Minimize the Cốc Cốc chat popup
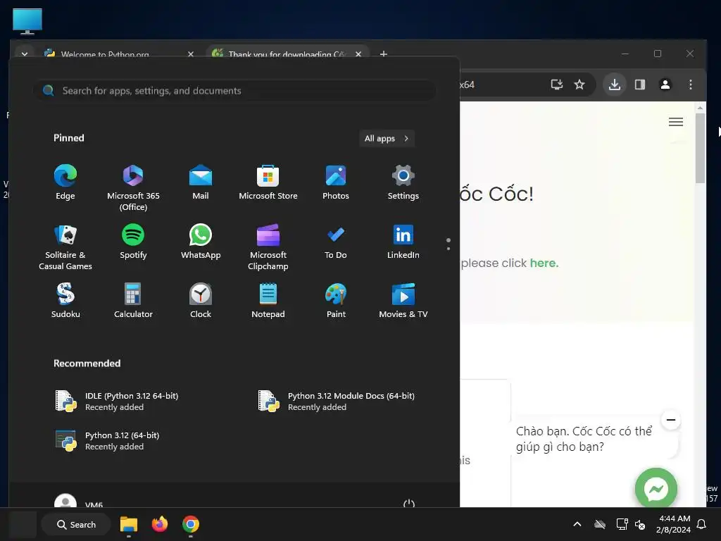Image resolution: width=721 pixels, height=541 pixels. 671,420
